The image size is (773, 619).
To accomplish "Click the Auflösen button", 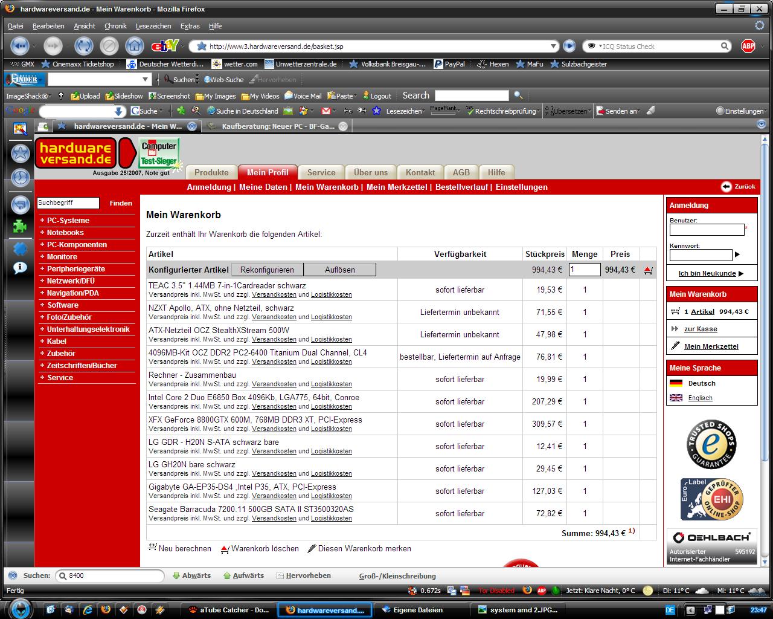I will [340, 270].
